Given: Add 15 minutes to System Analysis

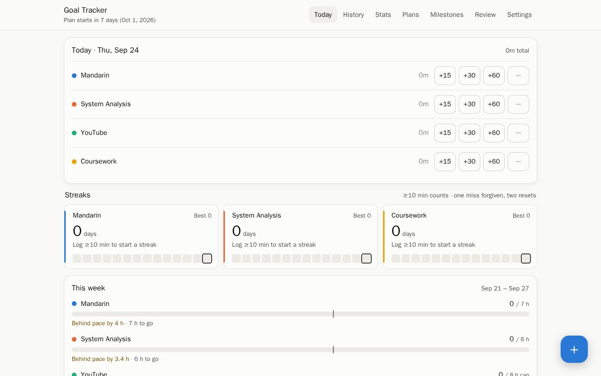Looking at the screenshot, I should click(445, 104).
